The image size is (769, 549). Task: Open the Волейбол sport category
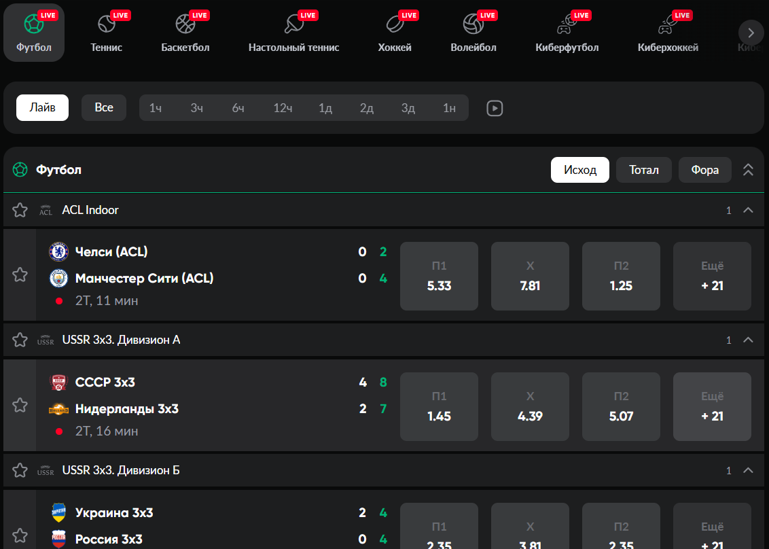[473, 33]
